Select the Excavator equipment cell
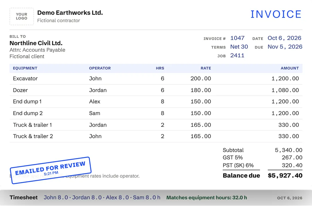 25,79
